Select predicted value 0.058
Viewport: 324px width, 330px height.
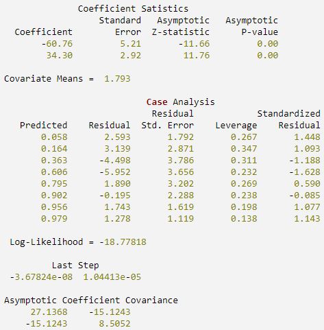coord(54,137)
